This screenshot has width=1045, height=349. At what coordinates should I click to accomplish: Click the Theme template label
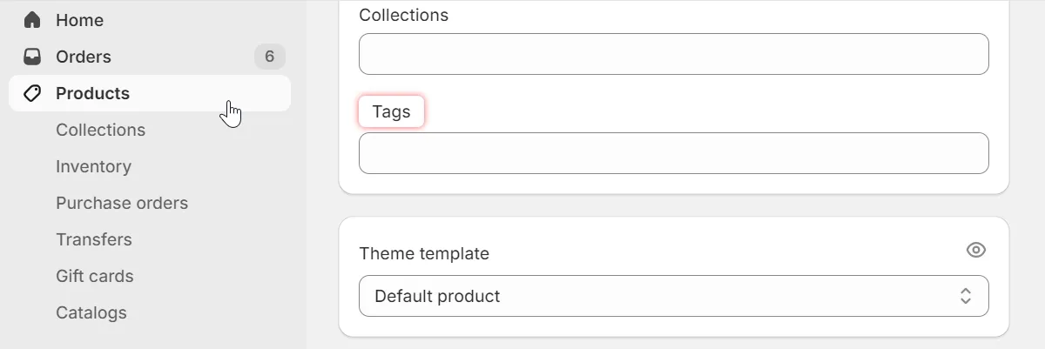click(x=424, y=253)
